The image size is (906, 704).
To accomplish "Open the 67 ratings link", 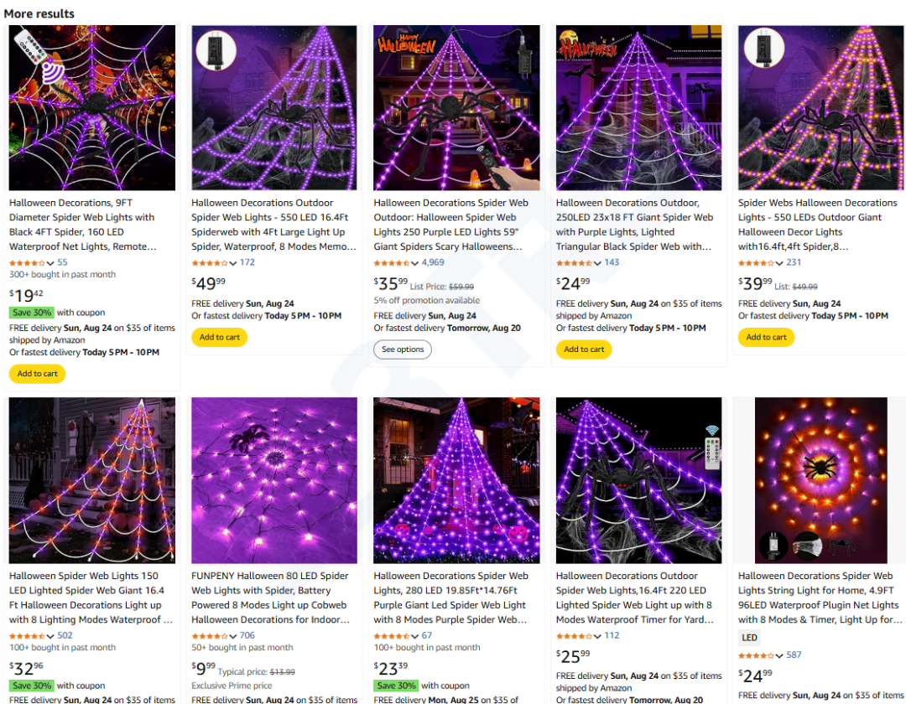I will [x=427, y=635].
